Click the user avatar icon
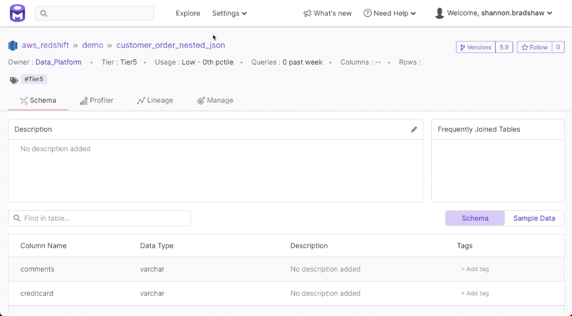 (x=439, y=13)
